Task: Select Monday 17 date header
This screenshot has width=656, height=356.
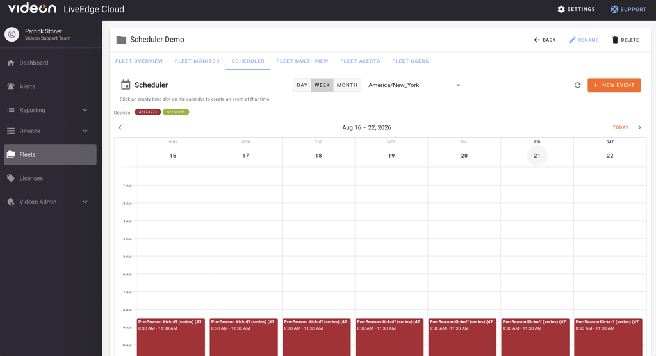Action: pyautogui.click(x=245, y=155)
